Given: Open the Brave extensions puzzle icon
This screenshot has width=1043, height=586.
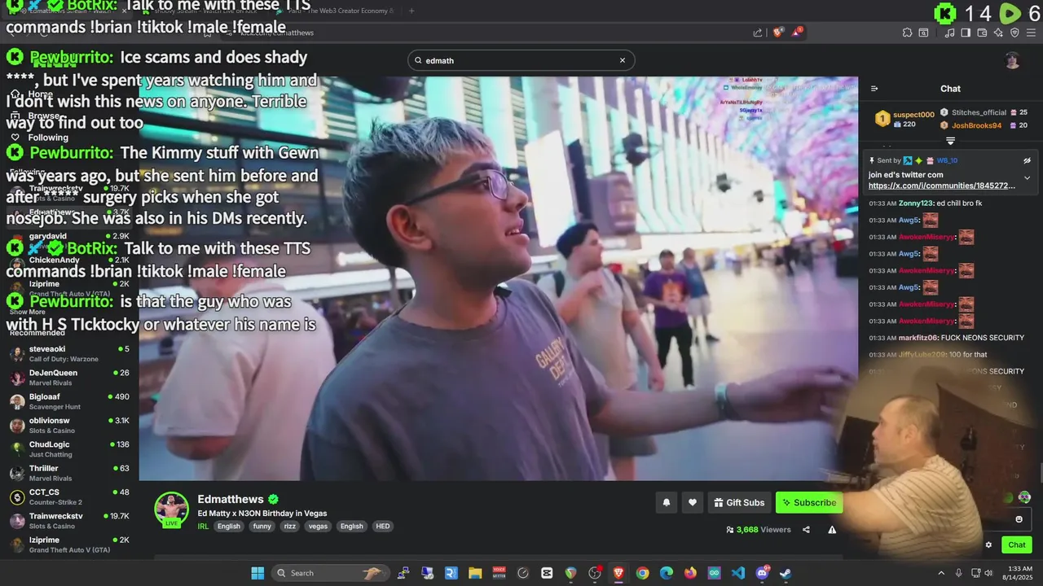Looking at the screenshot, I should point(907,33).
